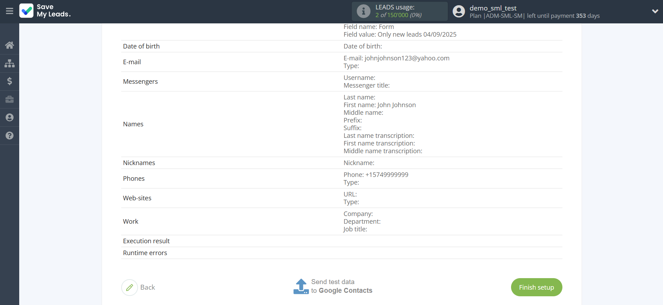Click the upload icon for test data

(301, 287)
